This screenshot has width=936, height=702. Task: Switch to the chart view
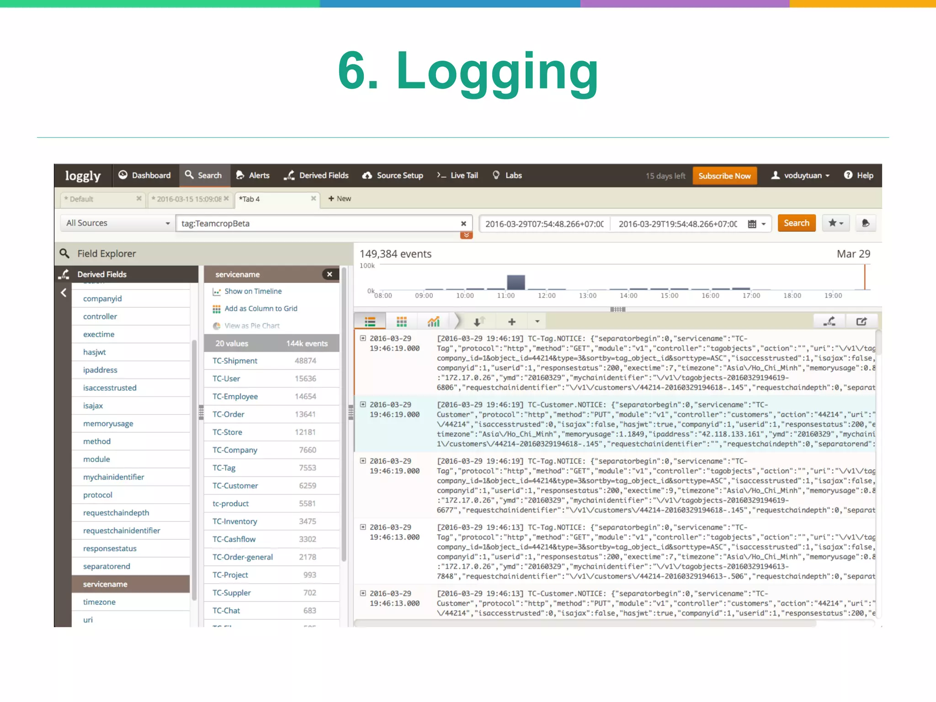click(x=433, y=322)
